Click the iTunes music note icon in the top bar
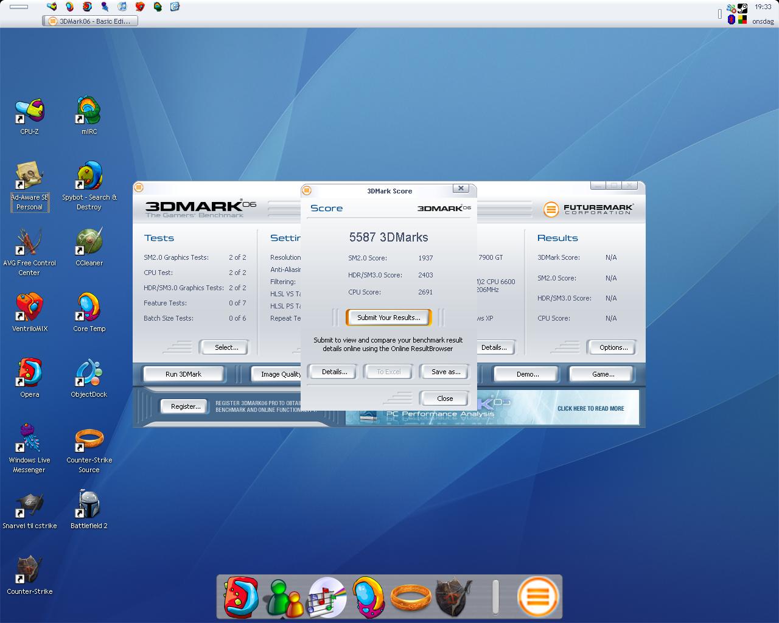The image size is (779, 623). point(122,7)
